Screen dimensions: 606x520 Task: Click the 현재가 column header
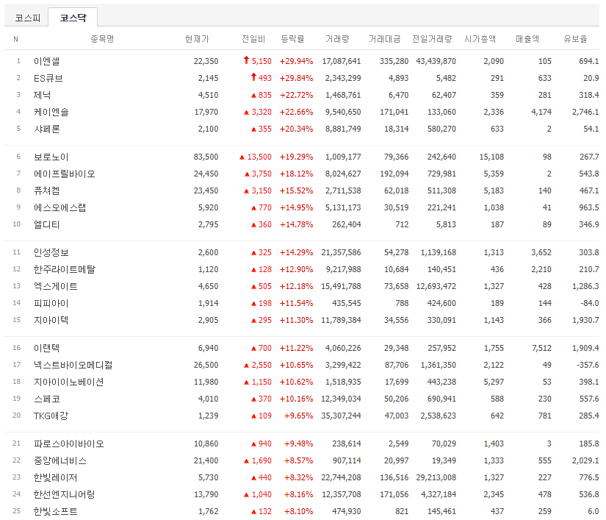197,39
